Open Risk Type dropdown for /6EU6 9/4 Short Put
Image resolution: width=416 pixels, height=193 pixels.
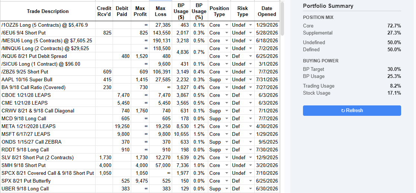coord(251,33)
